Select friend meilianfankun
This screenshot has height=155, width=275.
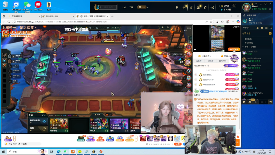[256, 59]
